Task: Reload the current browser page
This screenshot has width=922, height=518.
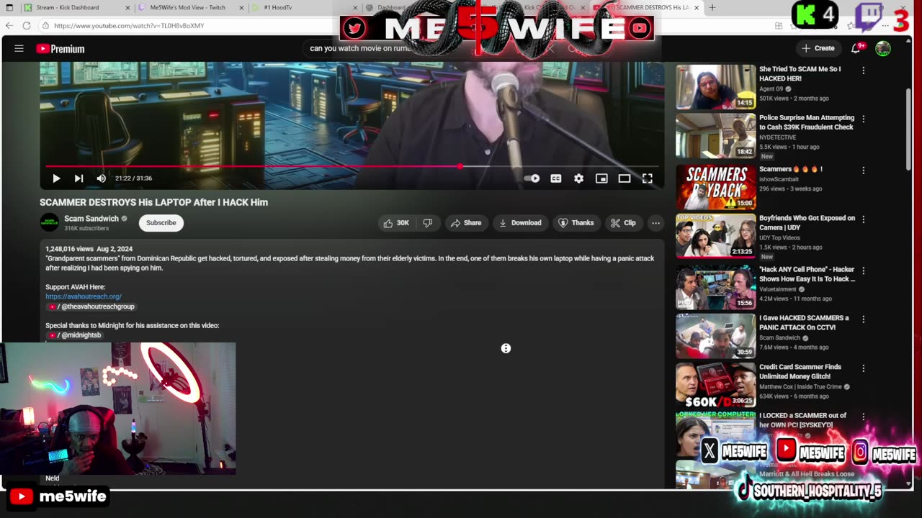Action: [x=27, y=26]
